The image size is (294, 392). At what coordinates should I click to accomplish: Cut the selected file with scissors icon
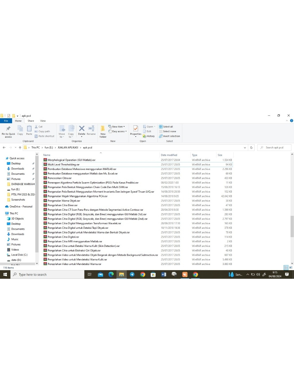tap(39, 126)
